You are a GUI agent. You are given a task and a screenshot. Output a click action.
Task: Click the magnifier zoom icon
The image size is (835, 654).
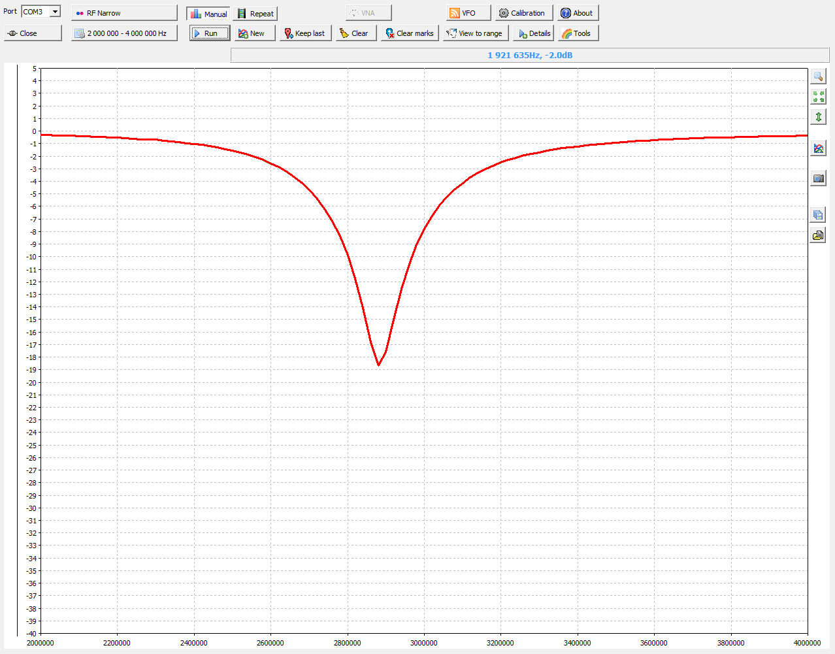(x=818, y=76)
